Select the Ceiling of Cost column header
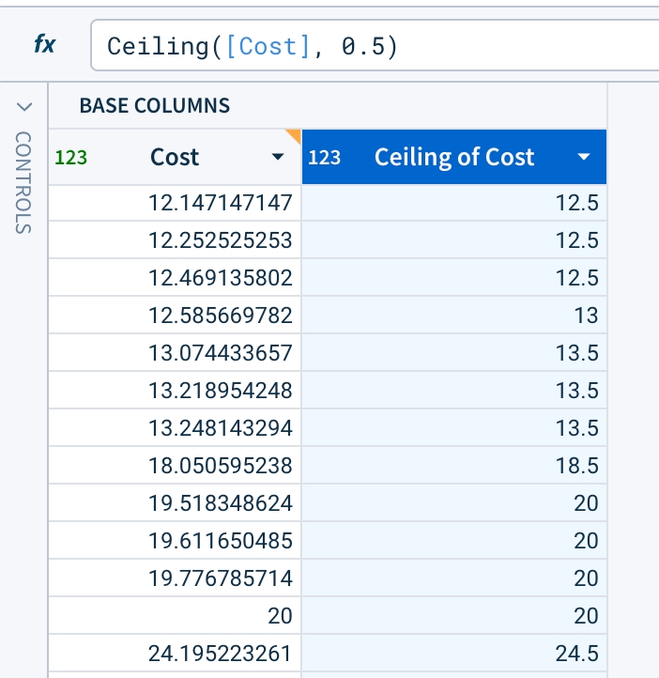 point(454,158)
